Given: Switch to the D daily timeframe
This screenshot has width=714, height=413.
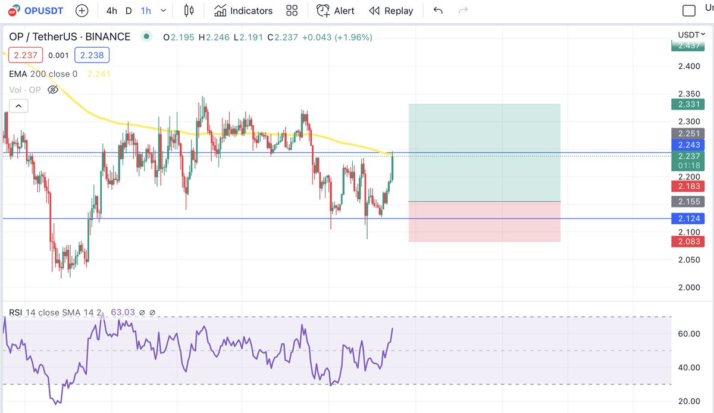Looking at the screenshot, I should (129, 11).
